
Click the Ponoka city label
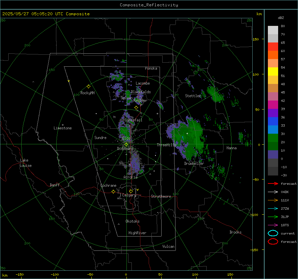151,68
